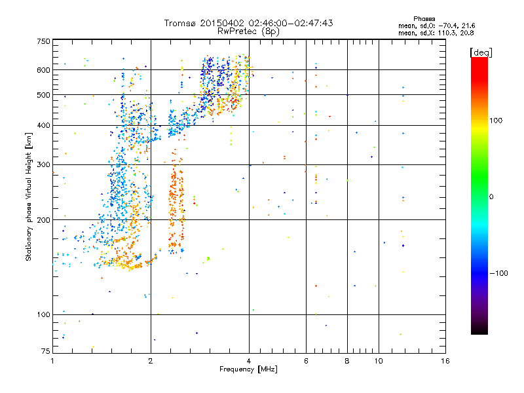The image size is (524, 393).
Task: Click the "RwPretec (8p)" subtitle
Action: coord(248,31)
